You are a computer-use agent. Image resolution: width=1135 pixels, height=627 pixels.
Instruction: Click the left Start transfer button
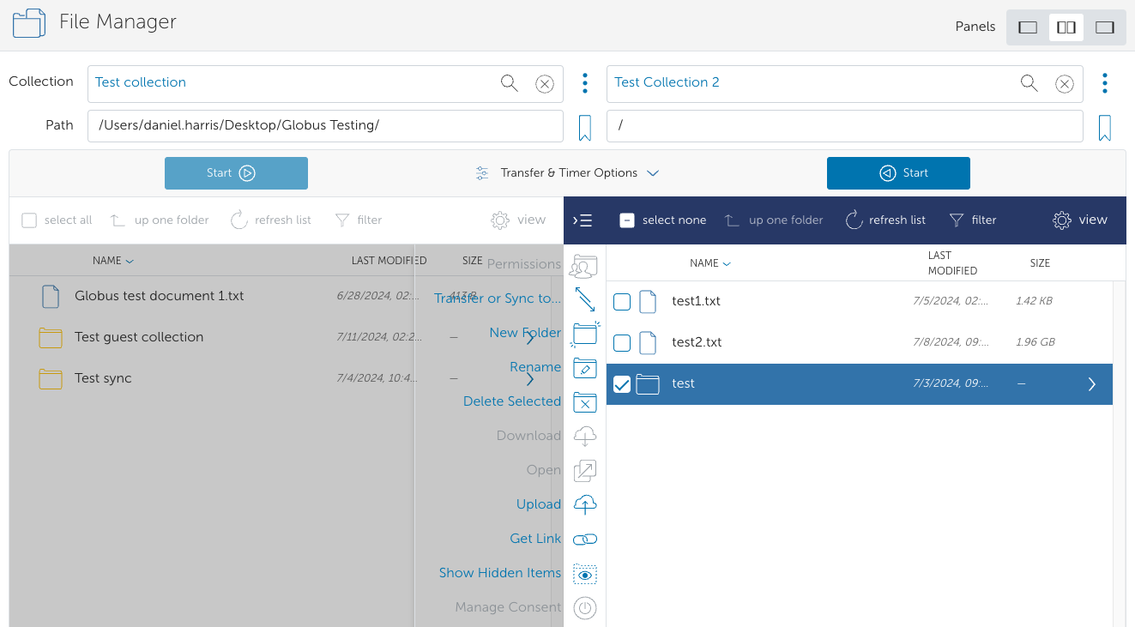tap(236, 173)
